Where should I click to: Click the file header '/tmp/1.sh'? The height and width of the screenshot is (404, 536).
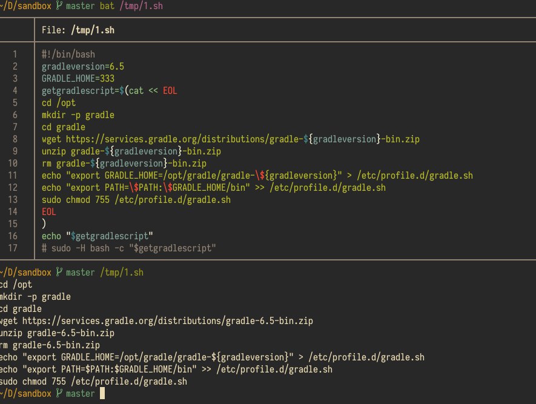93,30
